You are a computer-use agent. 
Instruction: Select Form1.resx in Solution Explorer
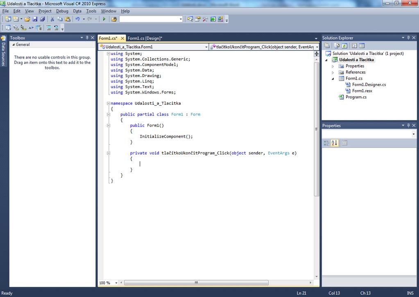(362, 91)
